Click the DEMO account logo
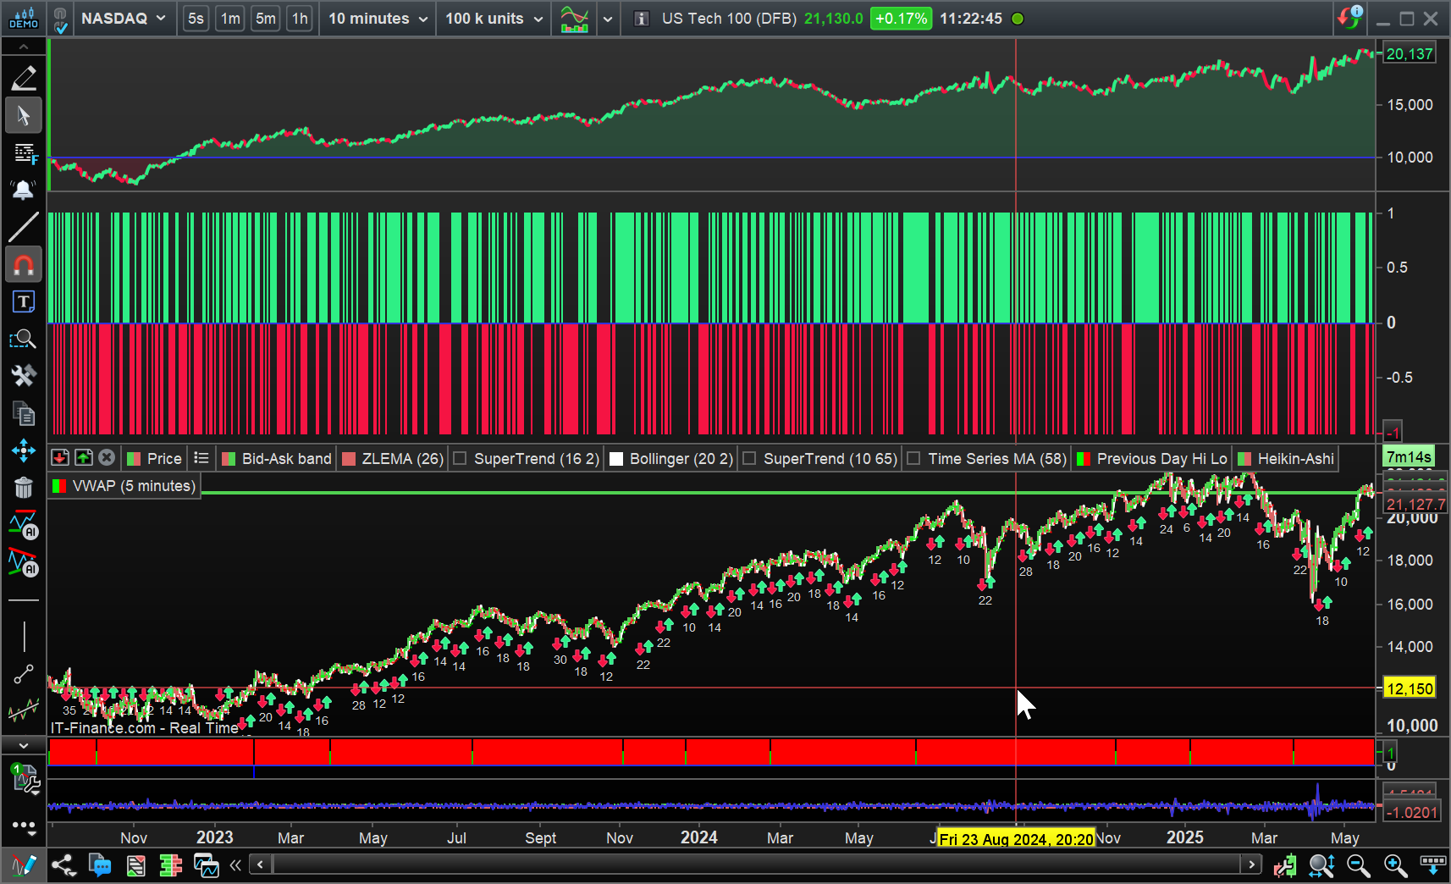1451x884 pixels. click(x=24, y=19)
